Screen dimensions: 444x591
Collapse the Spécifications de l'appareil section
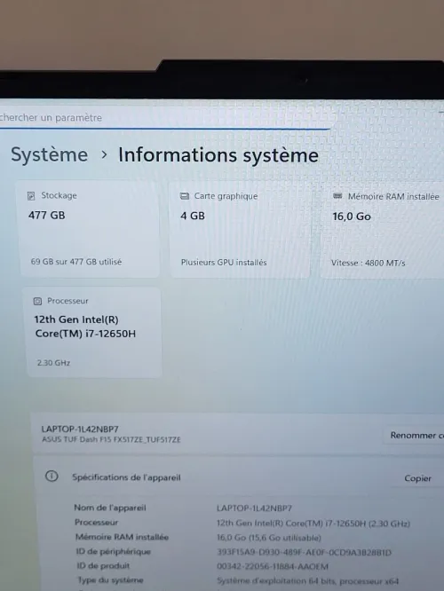pos(239,477)
